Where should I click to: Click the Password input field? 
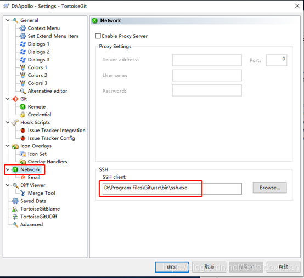pos(207,90)
